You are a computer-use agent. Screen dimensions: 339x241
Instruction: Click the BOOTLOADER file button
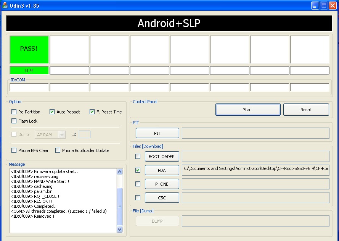point(162,156)
